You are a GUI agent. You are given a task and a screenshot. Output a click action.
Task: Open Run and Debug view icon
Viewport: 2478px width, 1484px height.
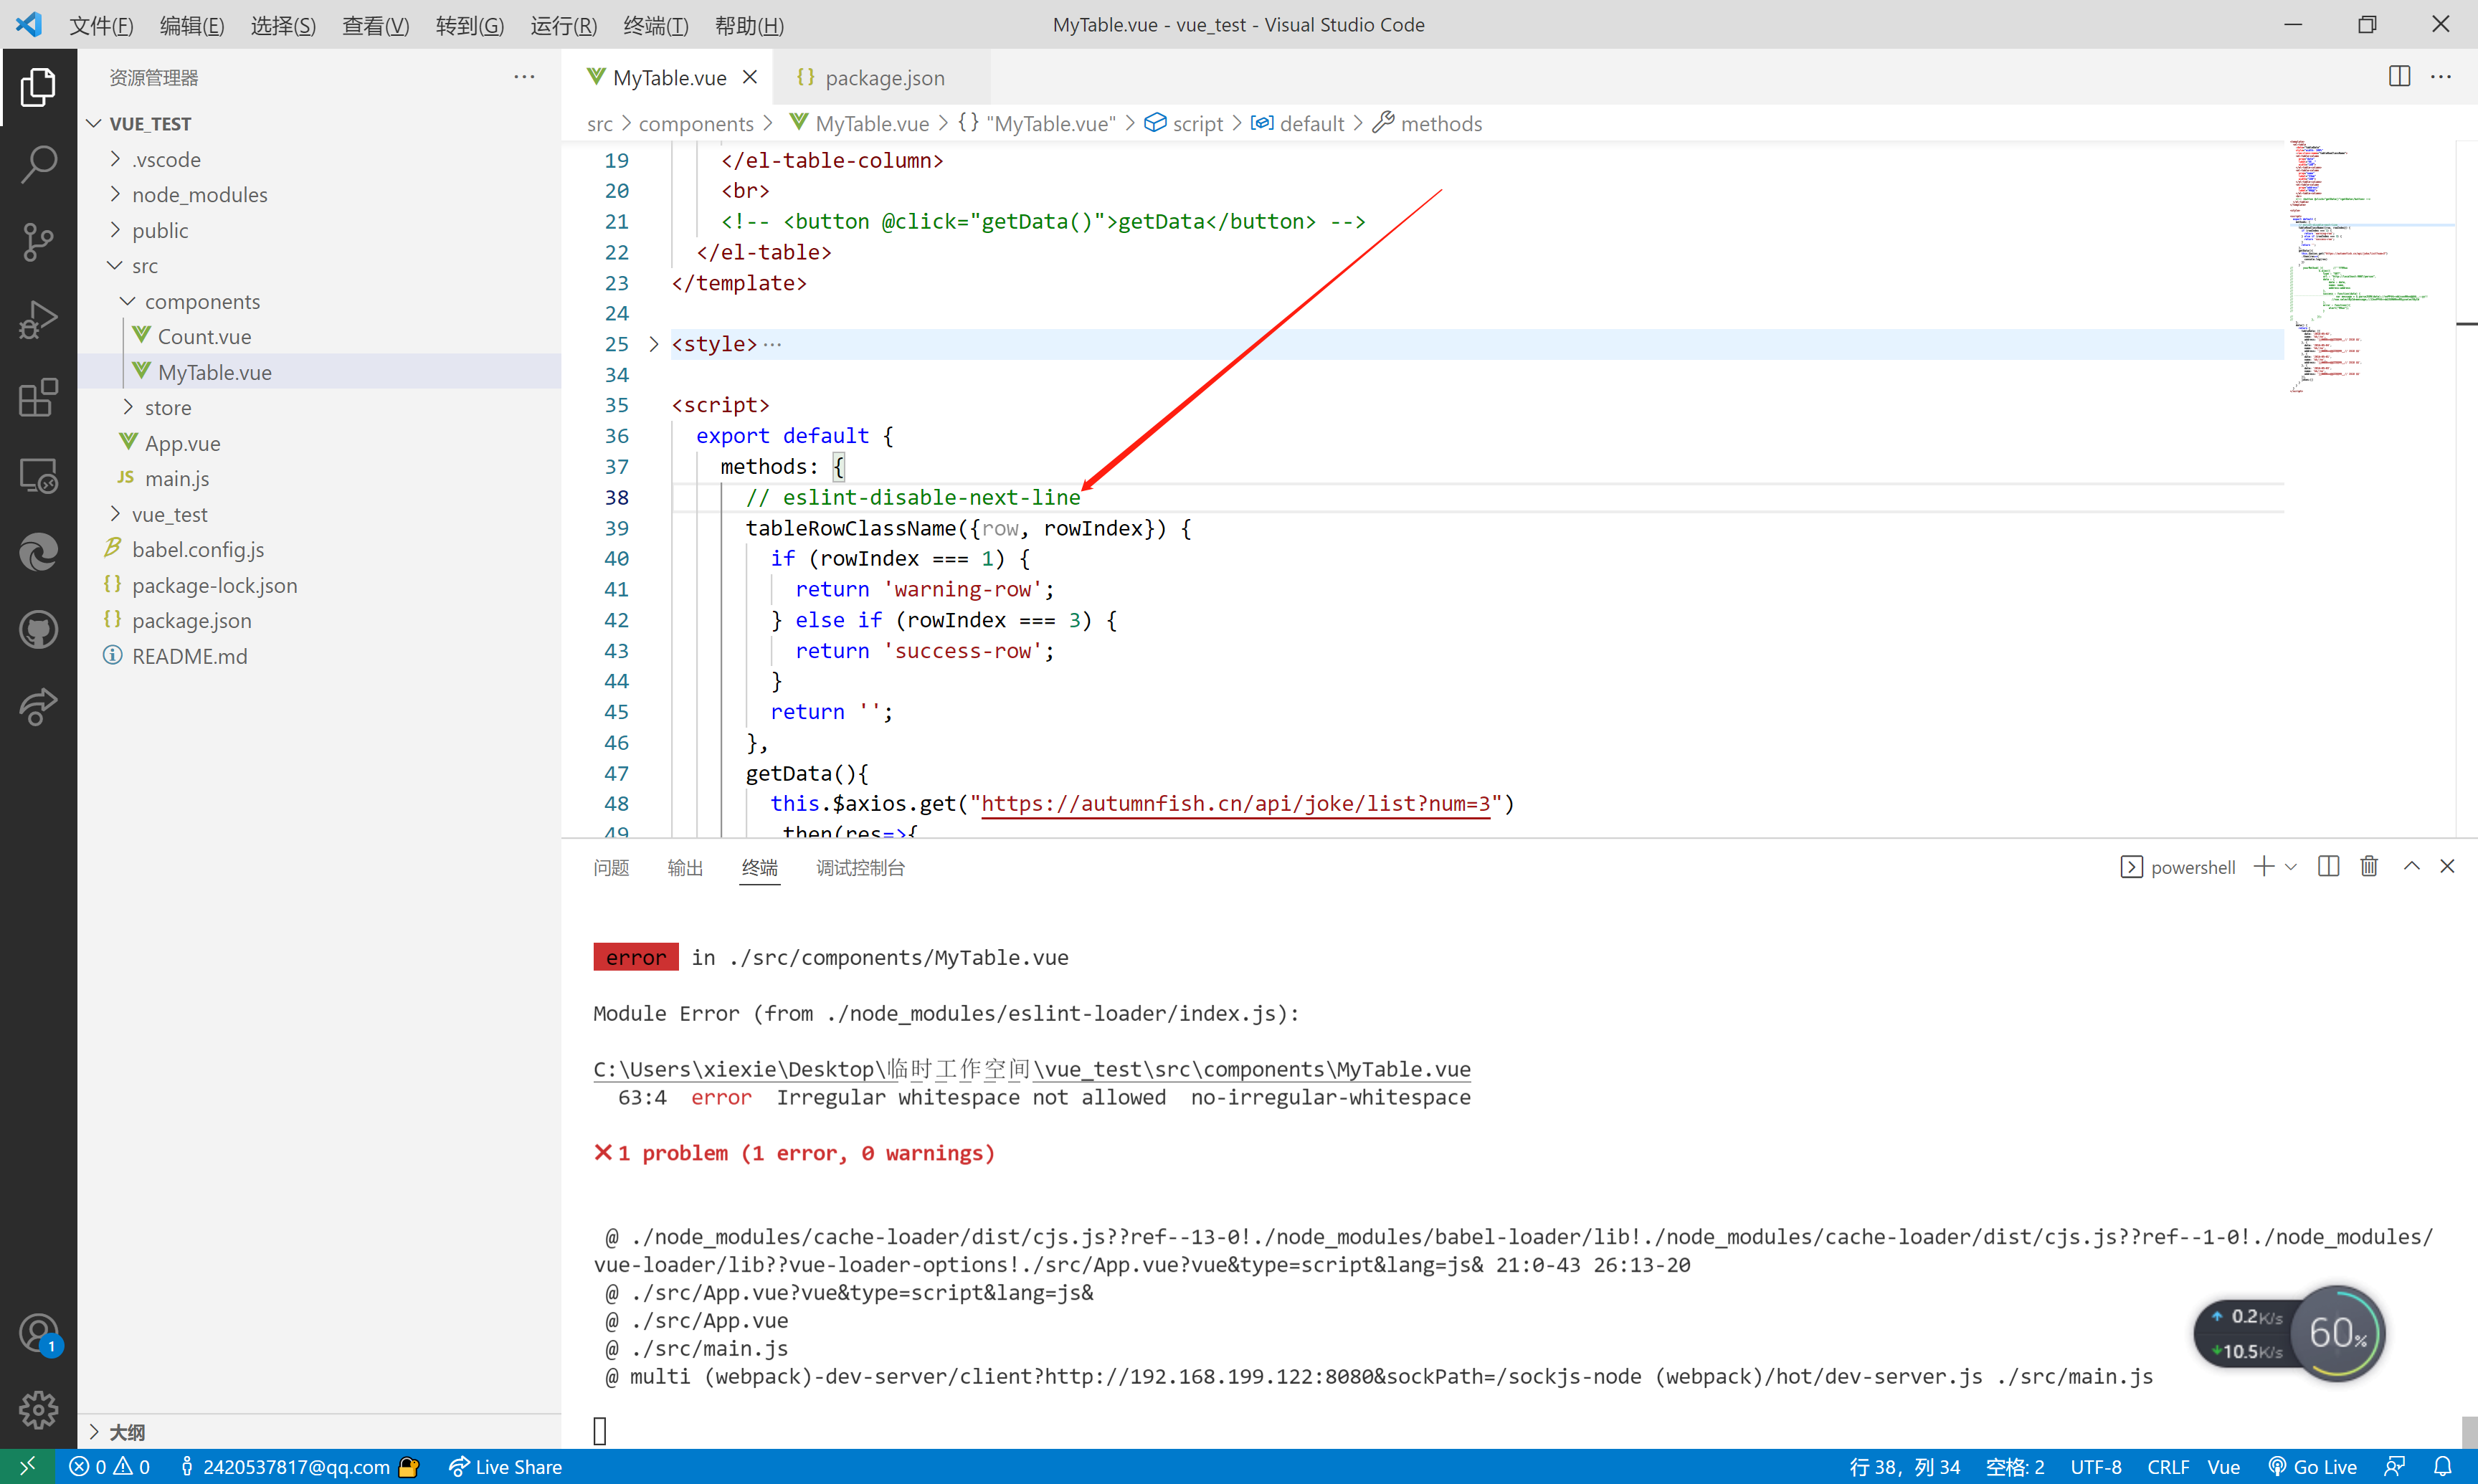(38, 320)
